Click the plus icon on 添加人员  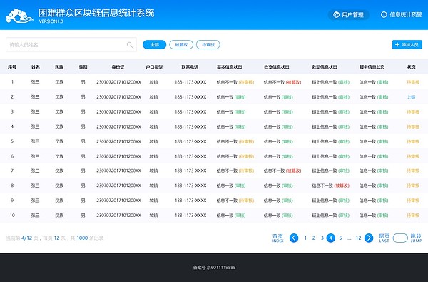(x=397, y=44)
